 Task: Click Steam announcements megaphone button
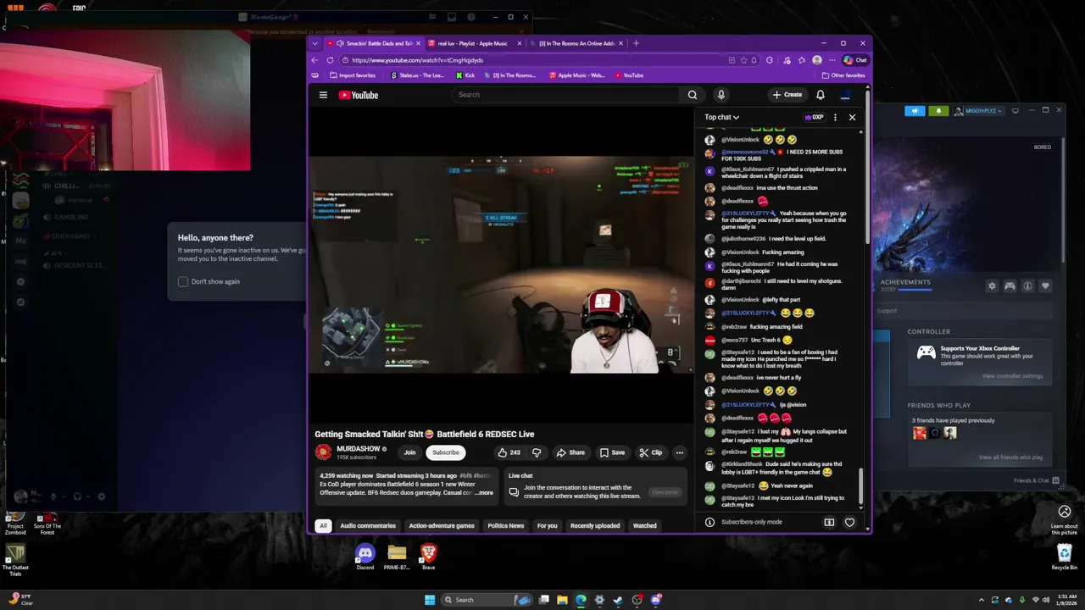915,111
